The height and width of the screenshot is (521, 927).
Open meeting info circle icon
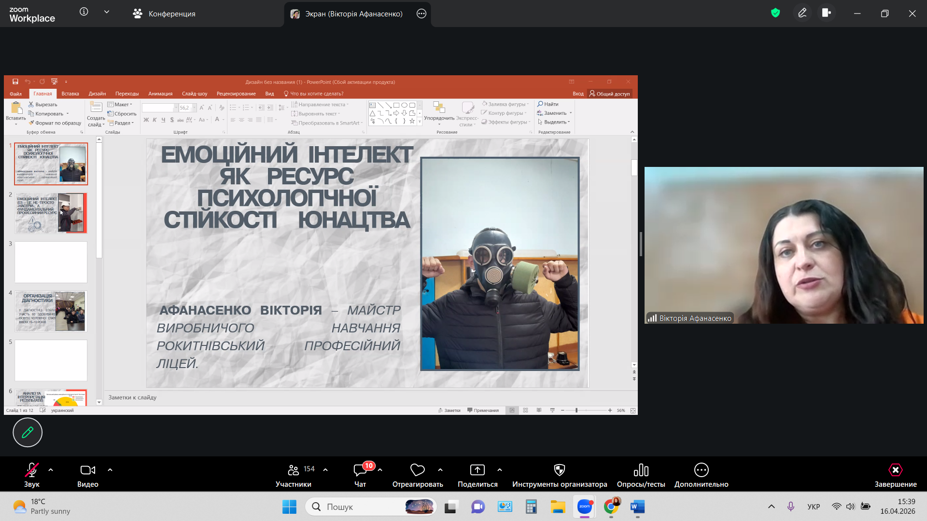(x=84, y=12)
